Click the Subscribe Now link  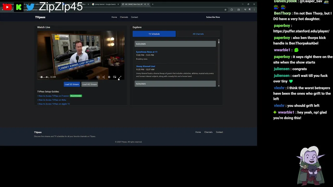213,17
